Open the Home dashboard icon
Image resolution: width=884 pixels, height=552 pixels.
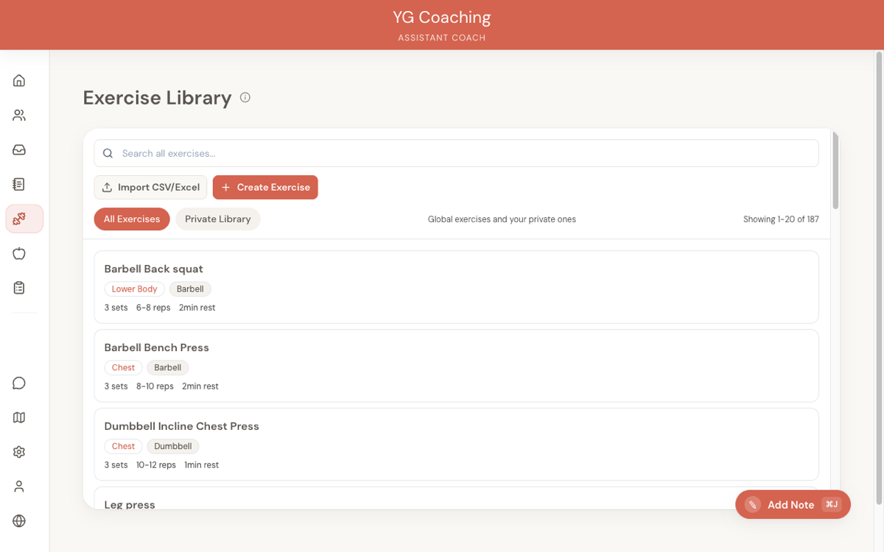pyautogui.click(x=18, y=80)
